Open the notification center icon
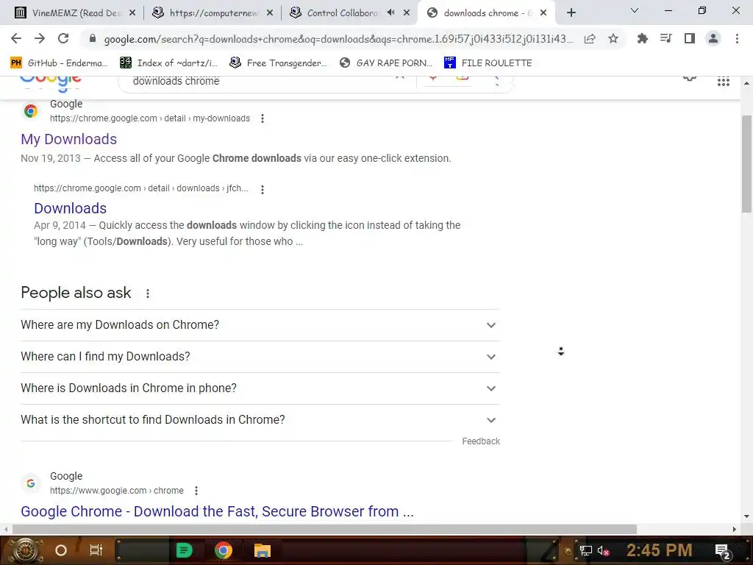 pos(722,551)
